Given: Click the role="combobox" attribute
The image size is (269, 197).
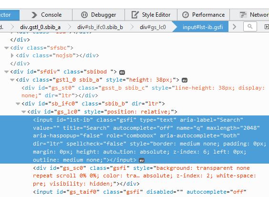Looking at the screenshot, I should click(x=131, y=135).
